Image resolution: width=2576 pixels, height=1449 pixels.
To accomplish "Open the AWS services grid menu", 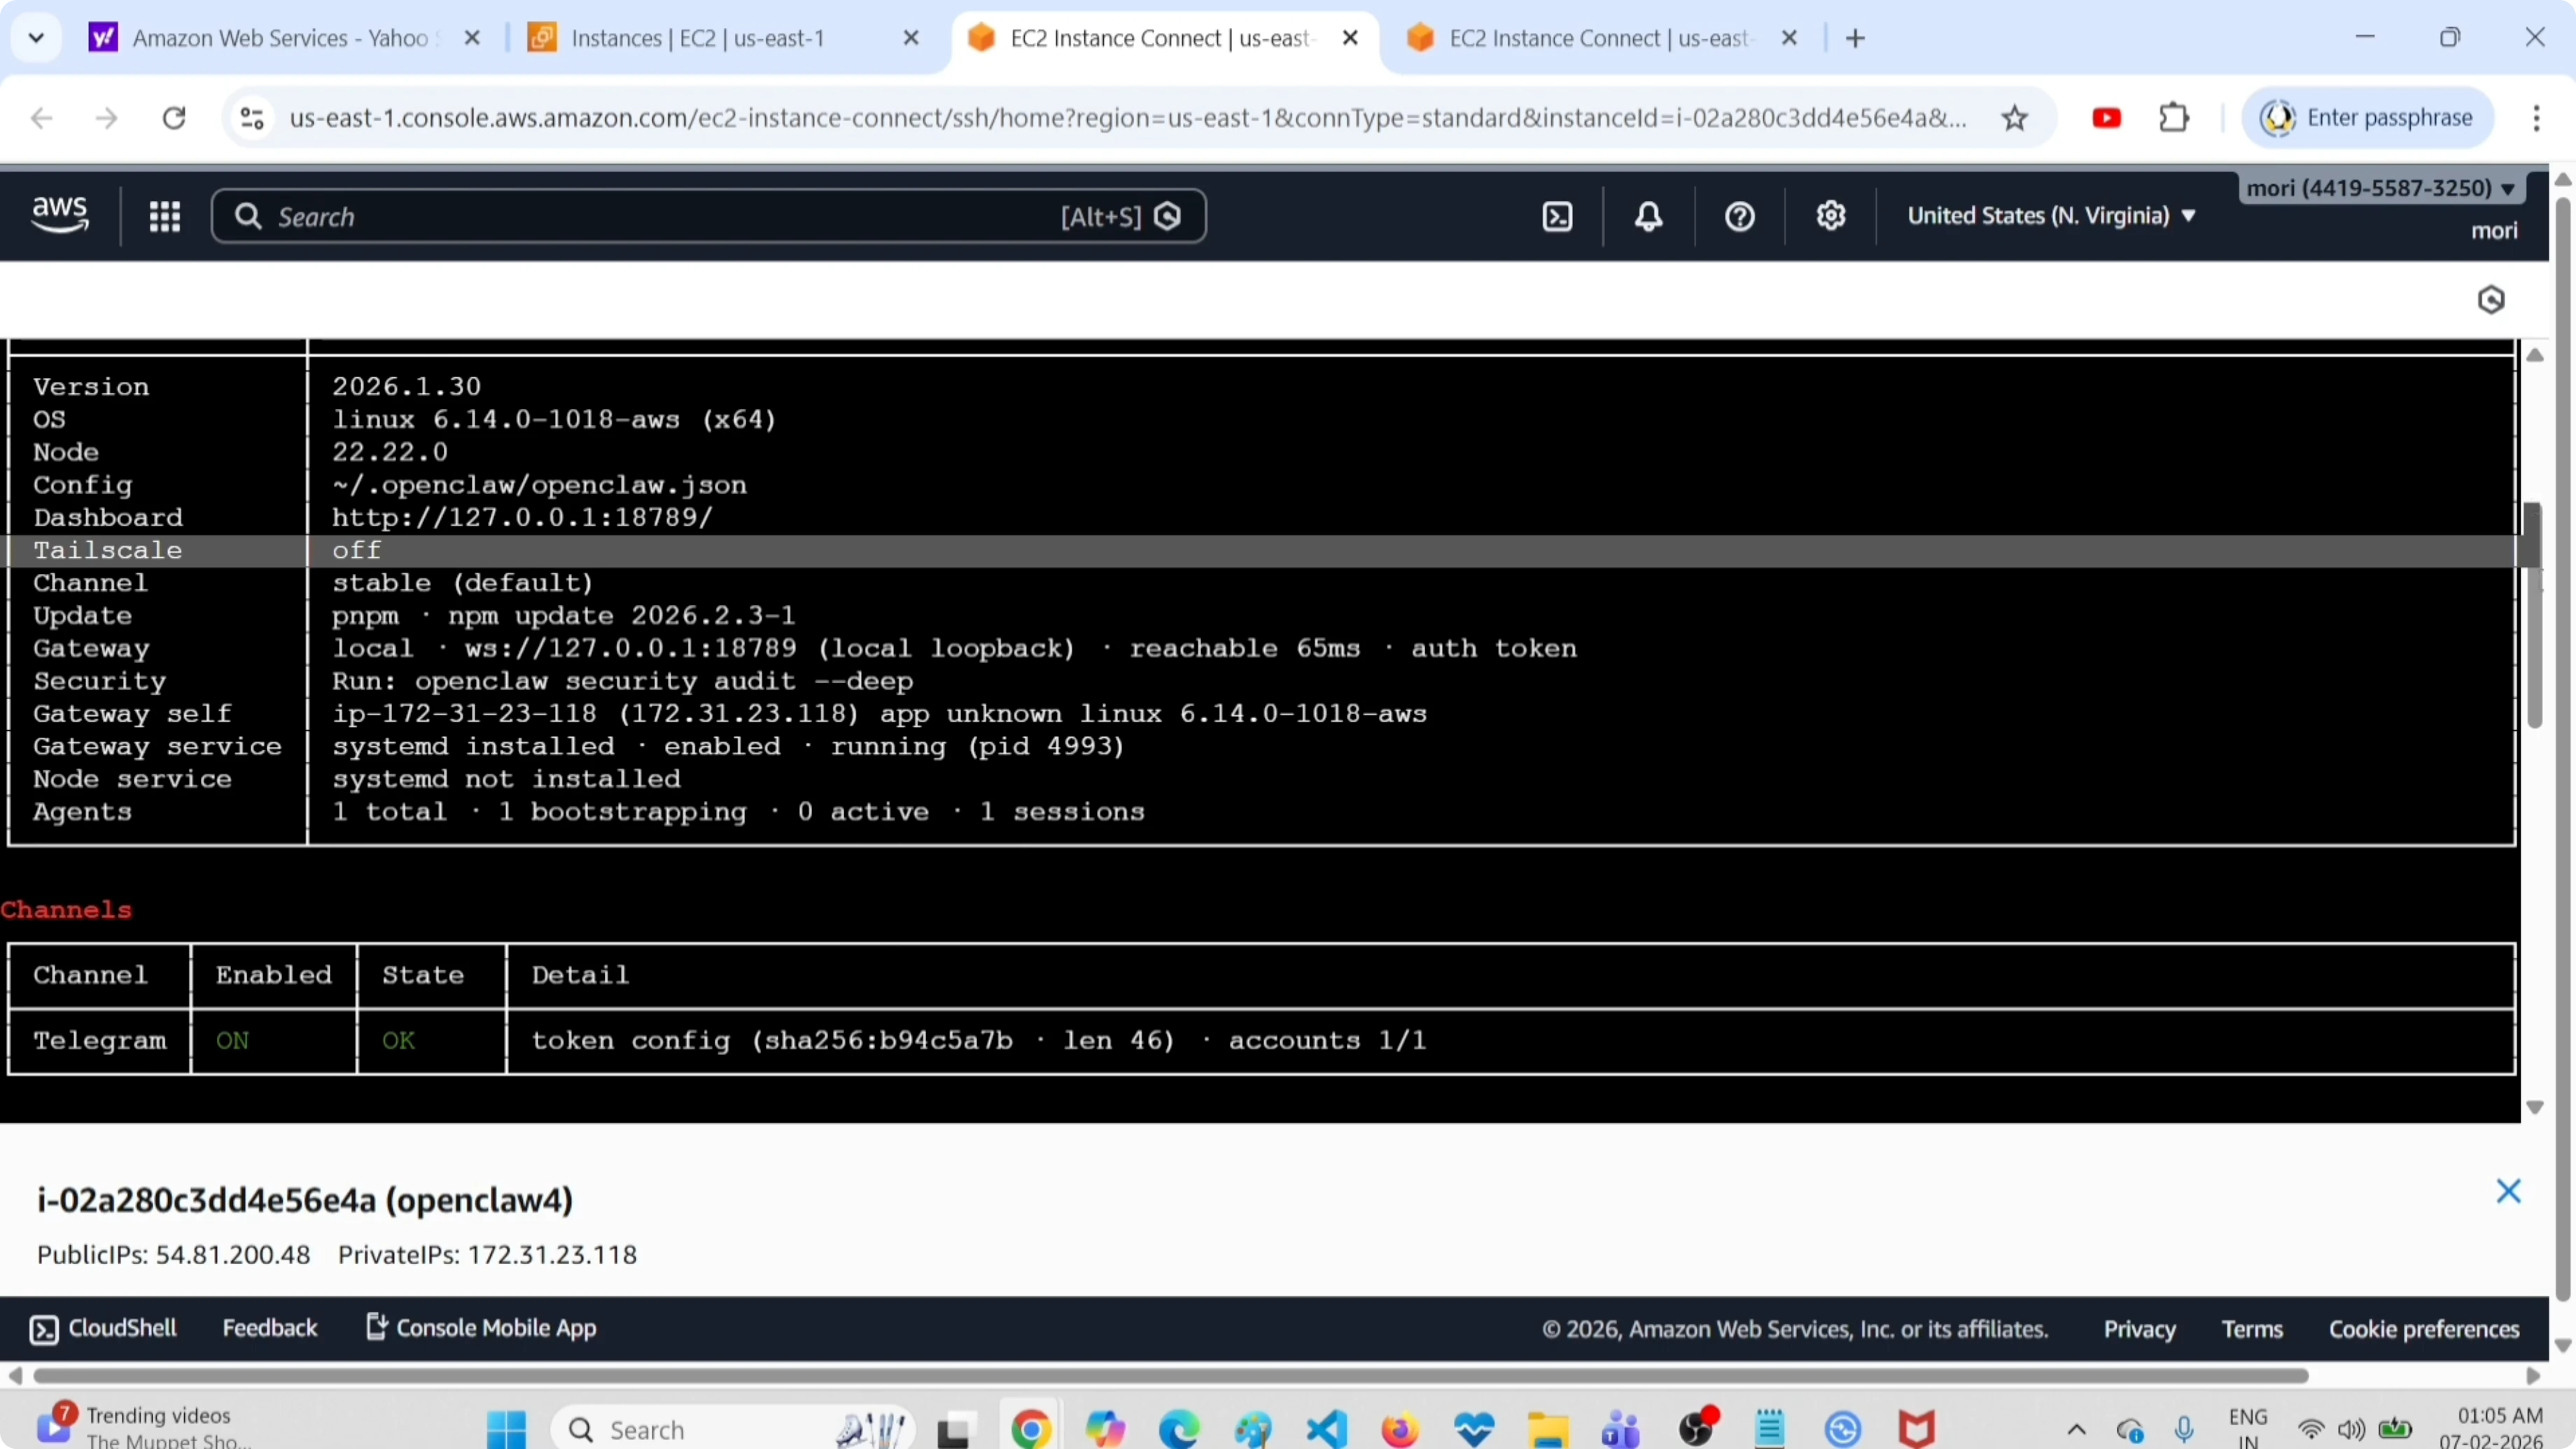I will (165, 216).
